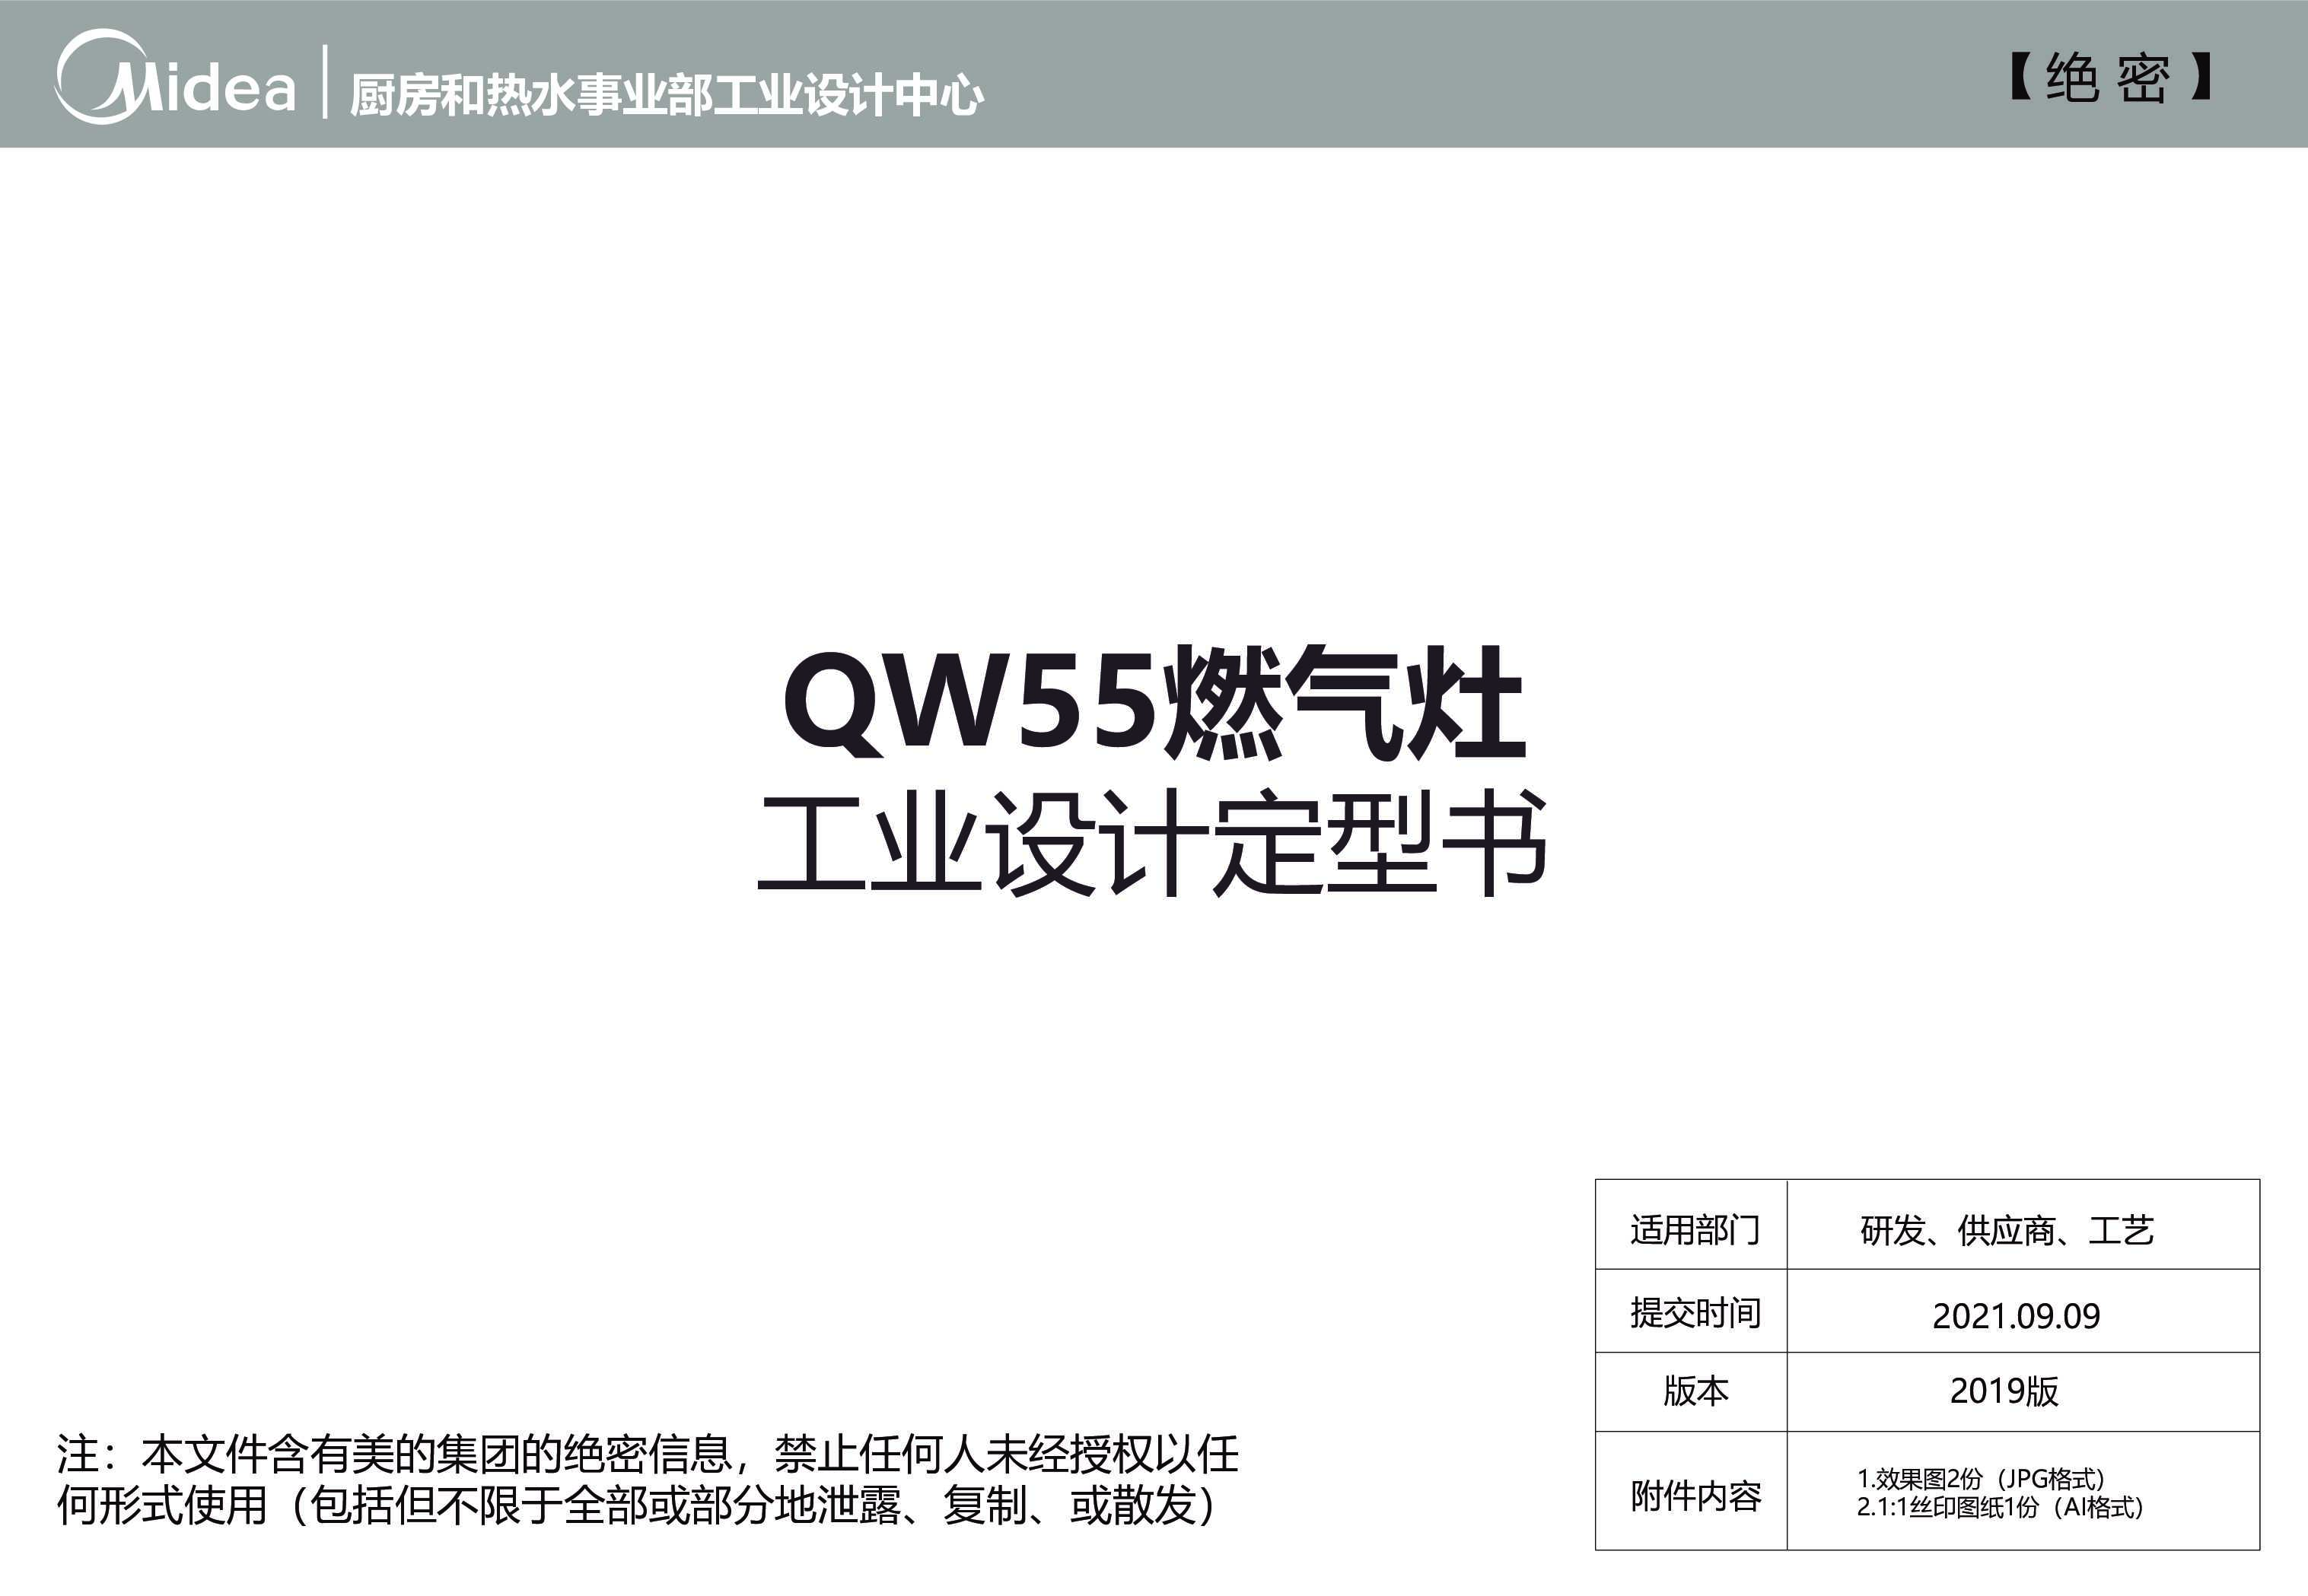
Task: Click the note line starting 何形式使用
Action: click(636, 1506)
